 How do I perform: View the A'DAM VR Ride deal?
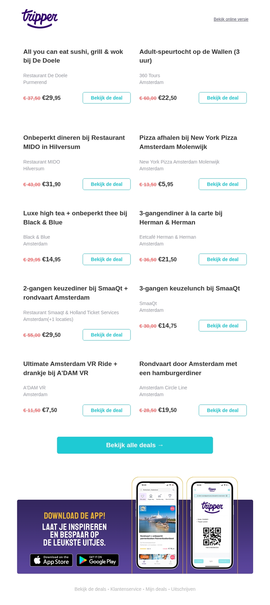pyautogui.click(x=107, y=410)
